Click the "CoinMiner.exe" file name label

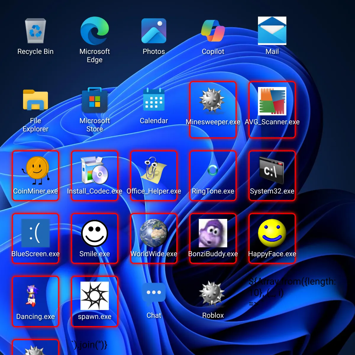coord(35,191)
